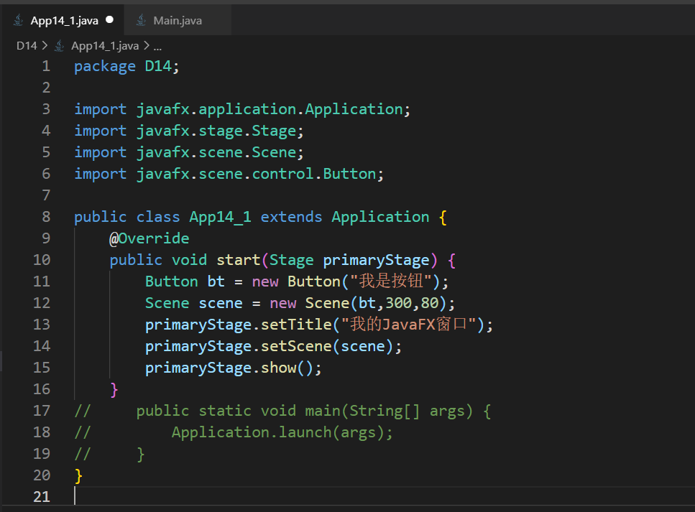Click line number 8 in gutter
Screen dimensions: 695x512
click(46, 217)
